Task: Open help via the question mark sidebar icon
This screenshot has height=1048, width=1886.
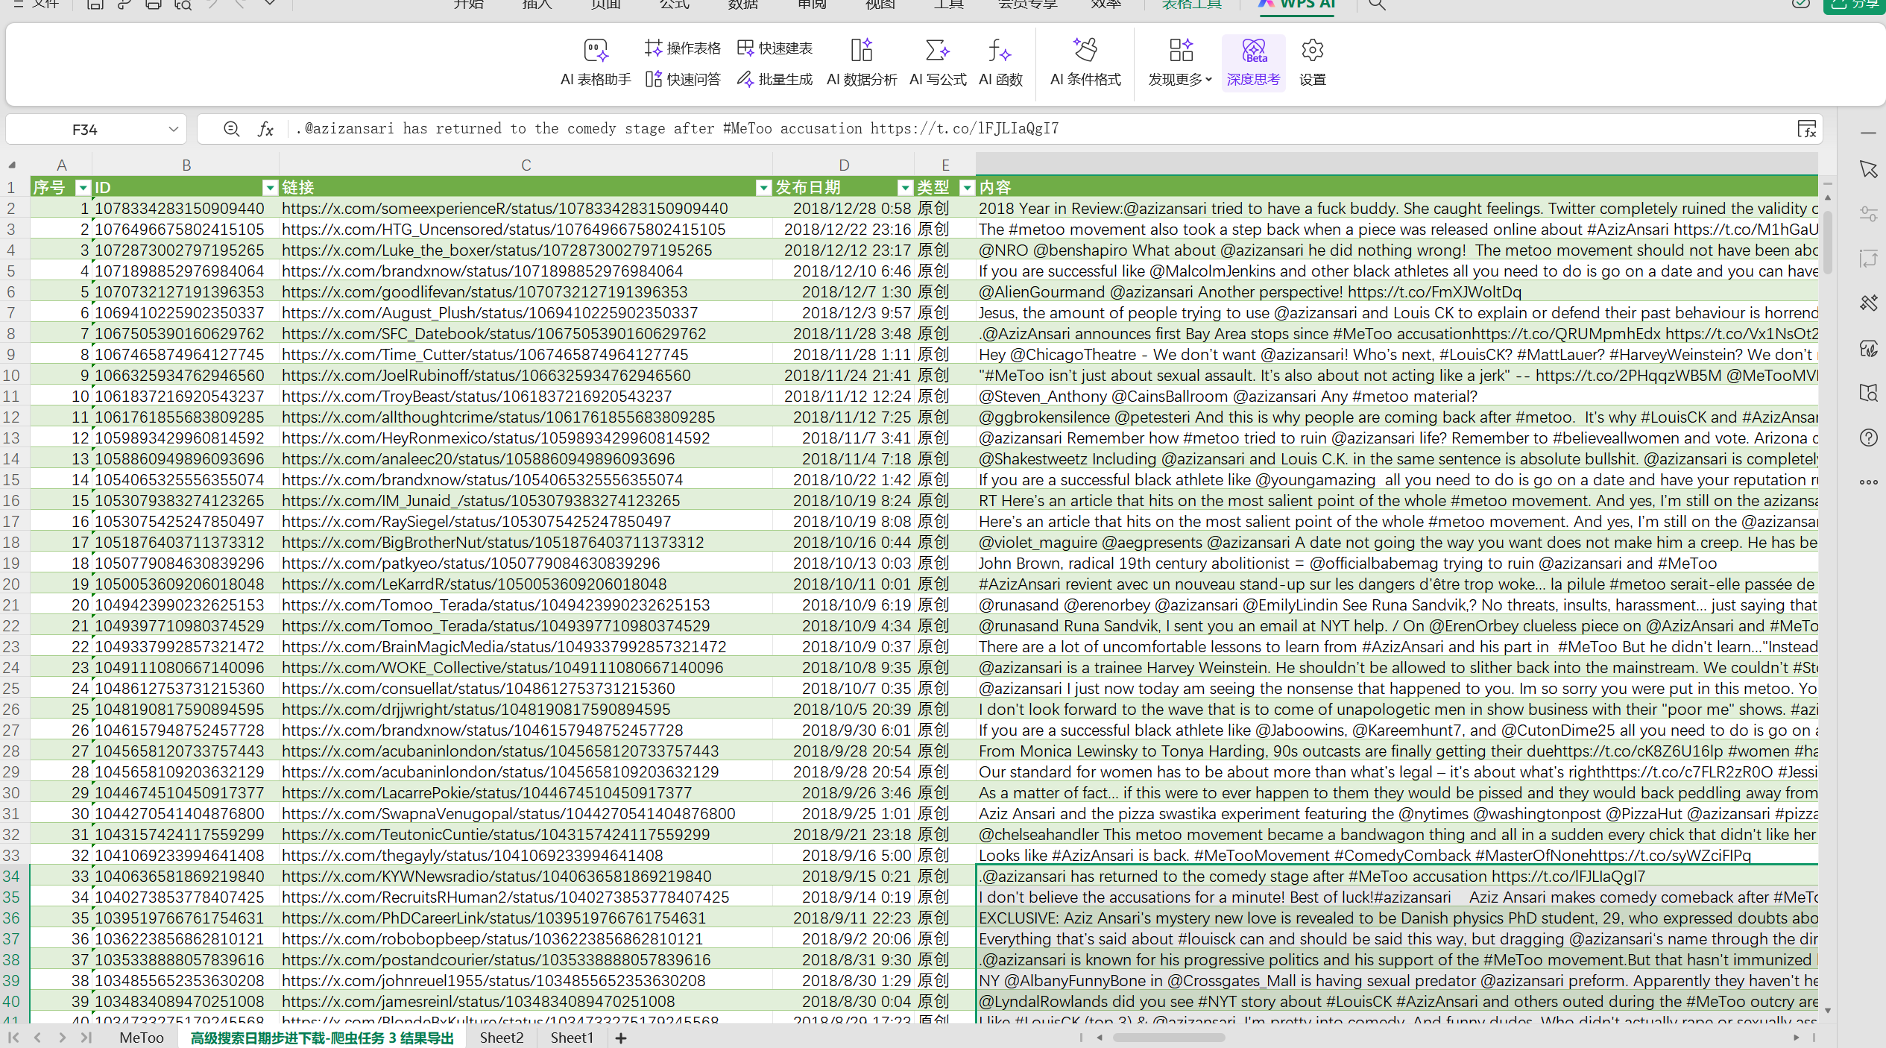Action: [1868, 438]
